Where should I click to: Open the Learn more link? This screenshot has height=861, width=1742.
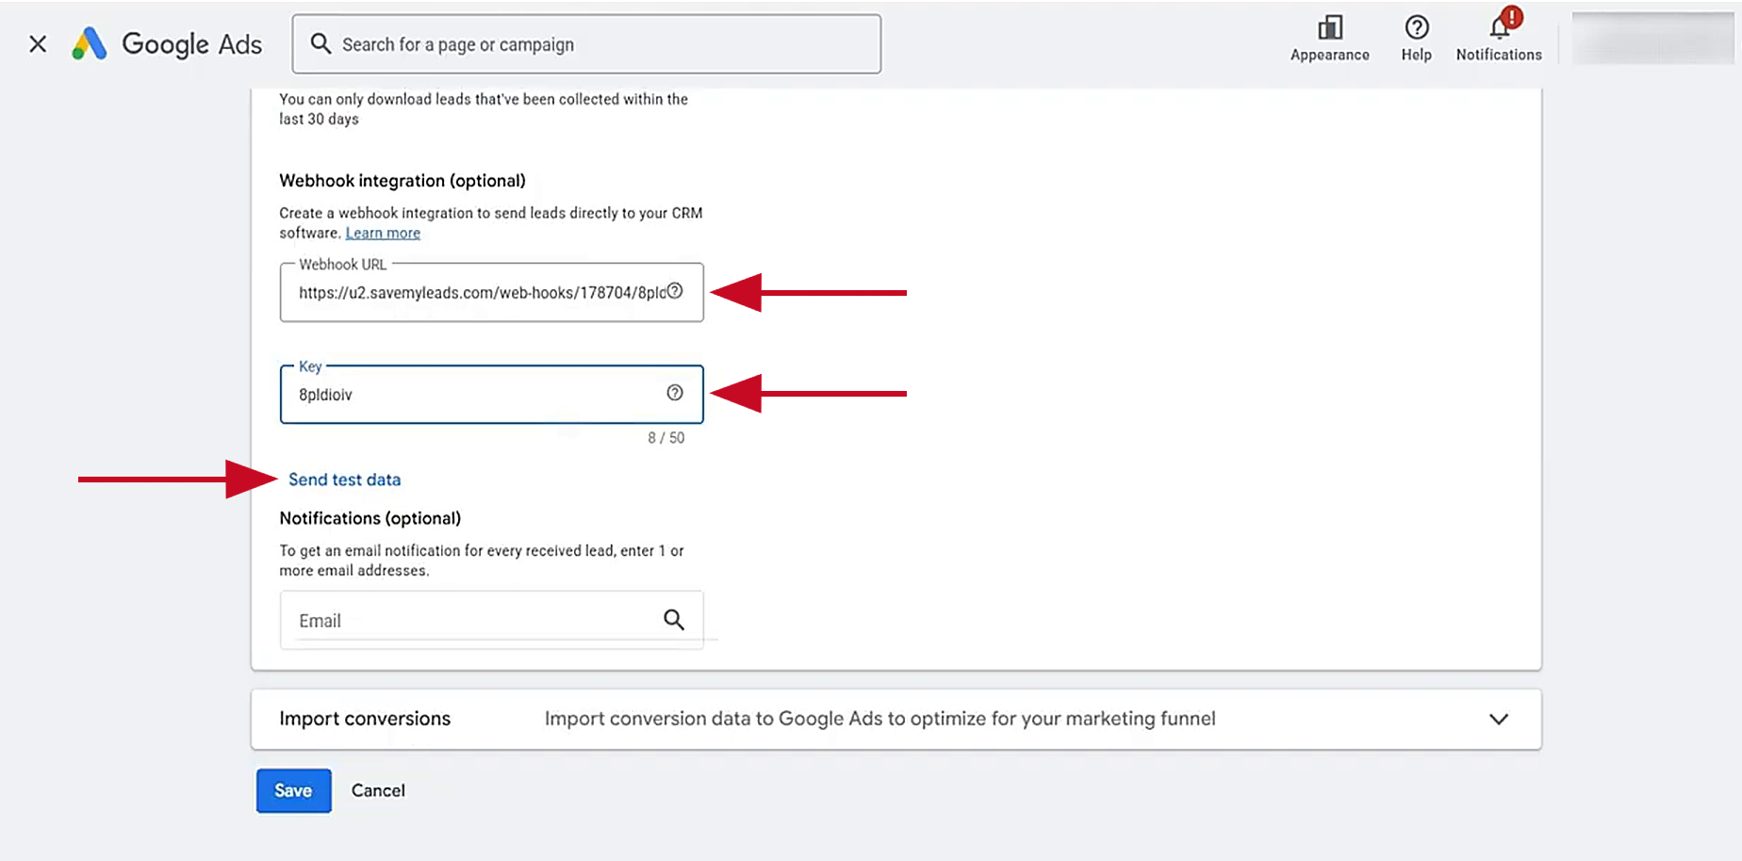(x=383, y=233)
